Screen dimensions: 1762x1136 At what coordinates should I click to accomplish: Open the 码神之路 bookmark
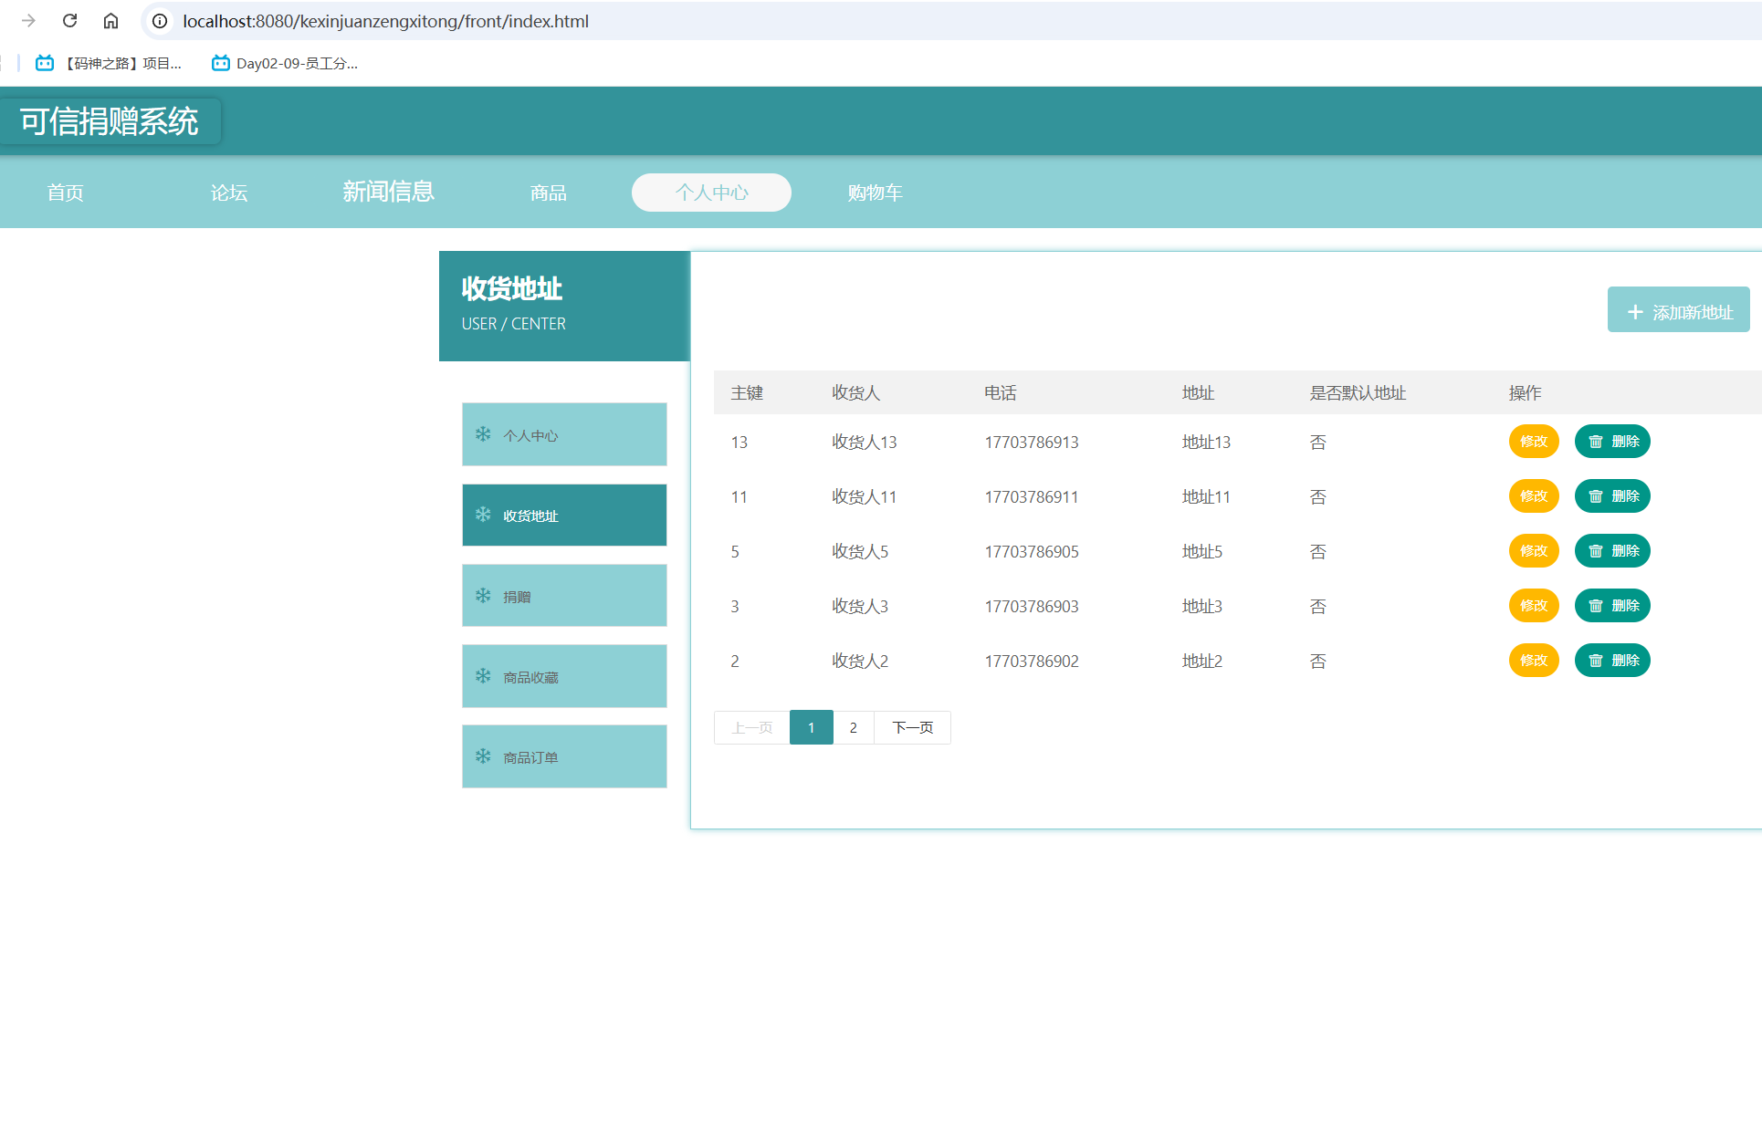(109, 63)
